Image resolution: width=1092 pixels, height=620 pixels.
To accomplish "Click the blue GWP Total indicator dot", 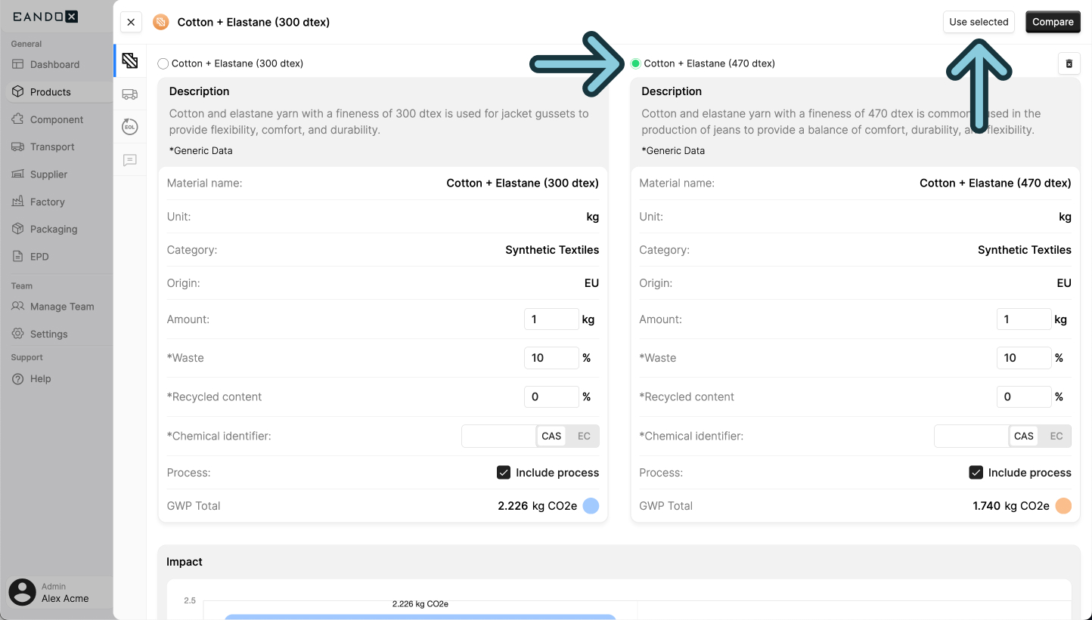I will tap(591, 506).
